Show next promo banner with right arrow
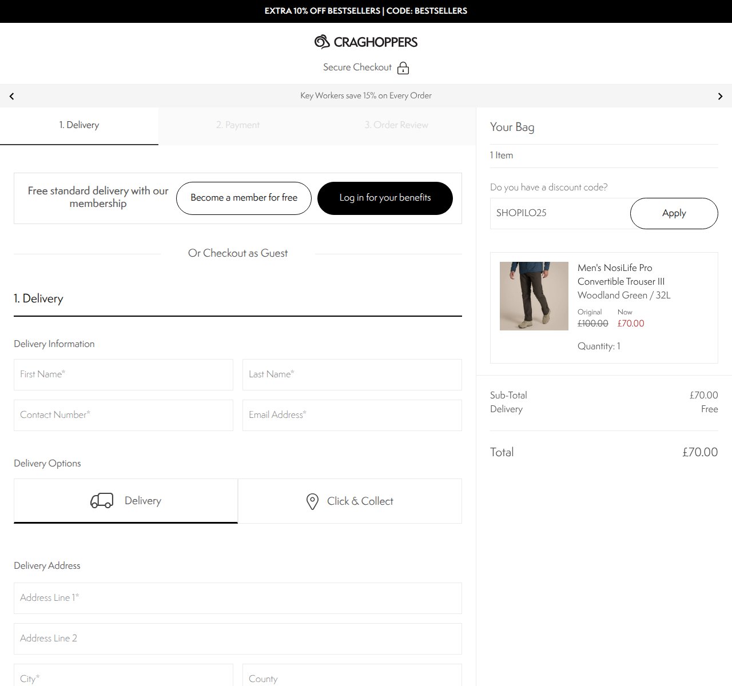This screenshot has height=686, width=732. (720, 96)
